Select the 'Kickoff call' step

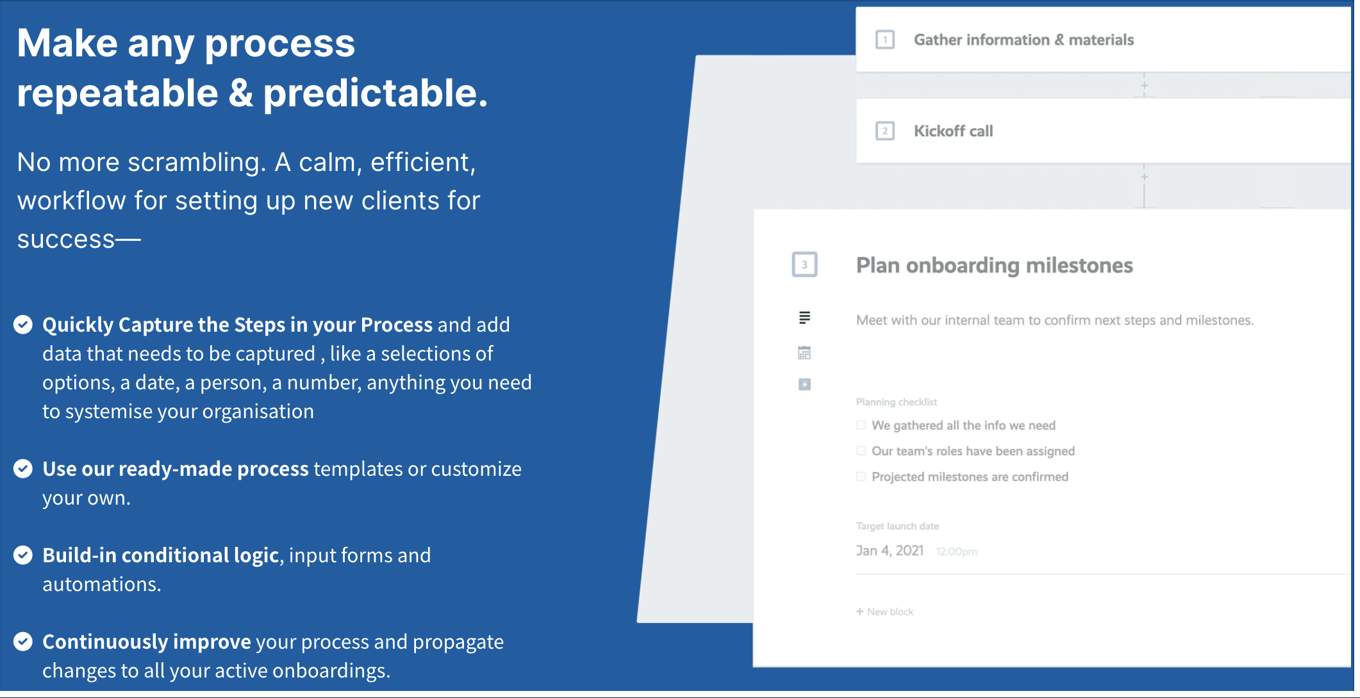[954, 130]
